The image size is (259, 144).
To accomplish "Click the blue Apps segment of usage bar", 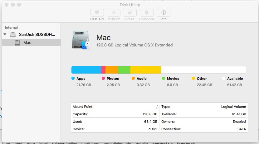I will tap(86, 70).
